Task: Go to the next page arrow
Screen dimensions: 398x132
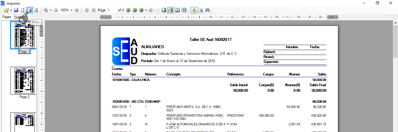Action: point(128,10)
